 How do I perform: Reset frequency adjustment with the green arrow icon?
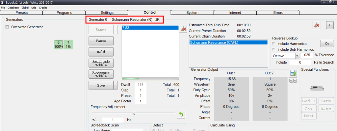[181, 114]
